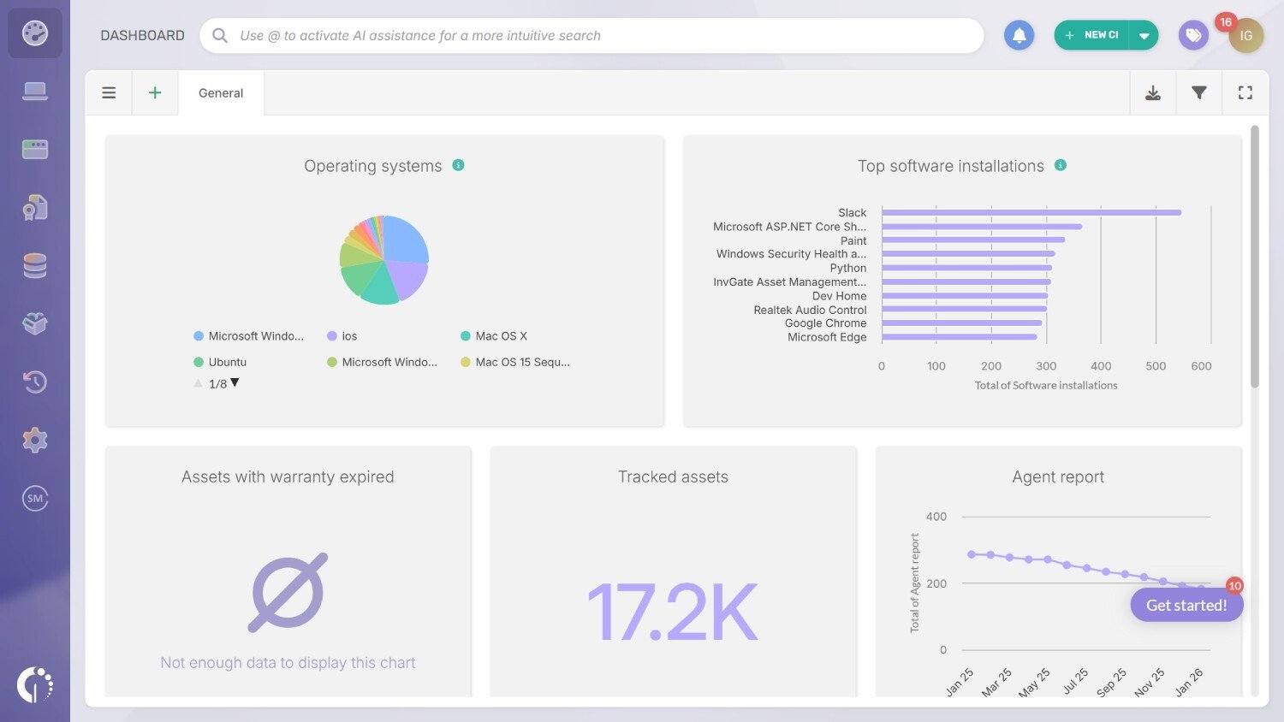The height and width of the screenshot is (722, 1284).
Task: Click the Tags icon near the profile avatar
Action: coord(1193,35)
